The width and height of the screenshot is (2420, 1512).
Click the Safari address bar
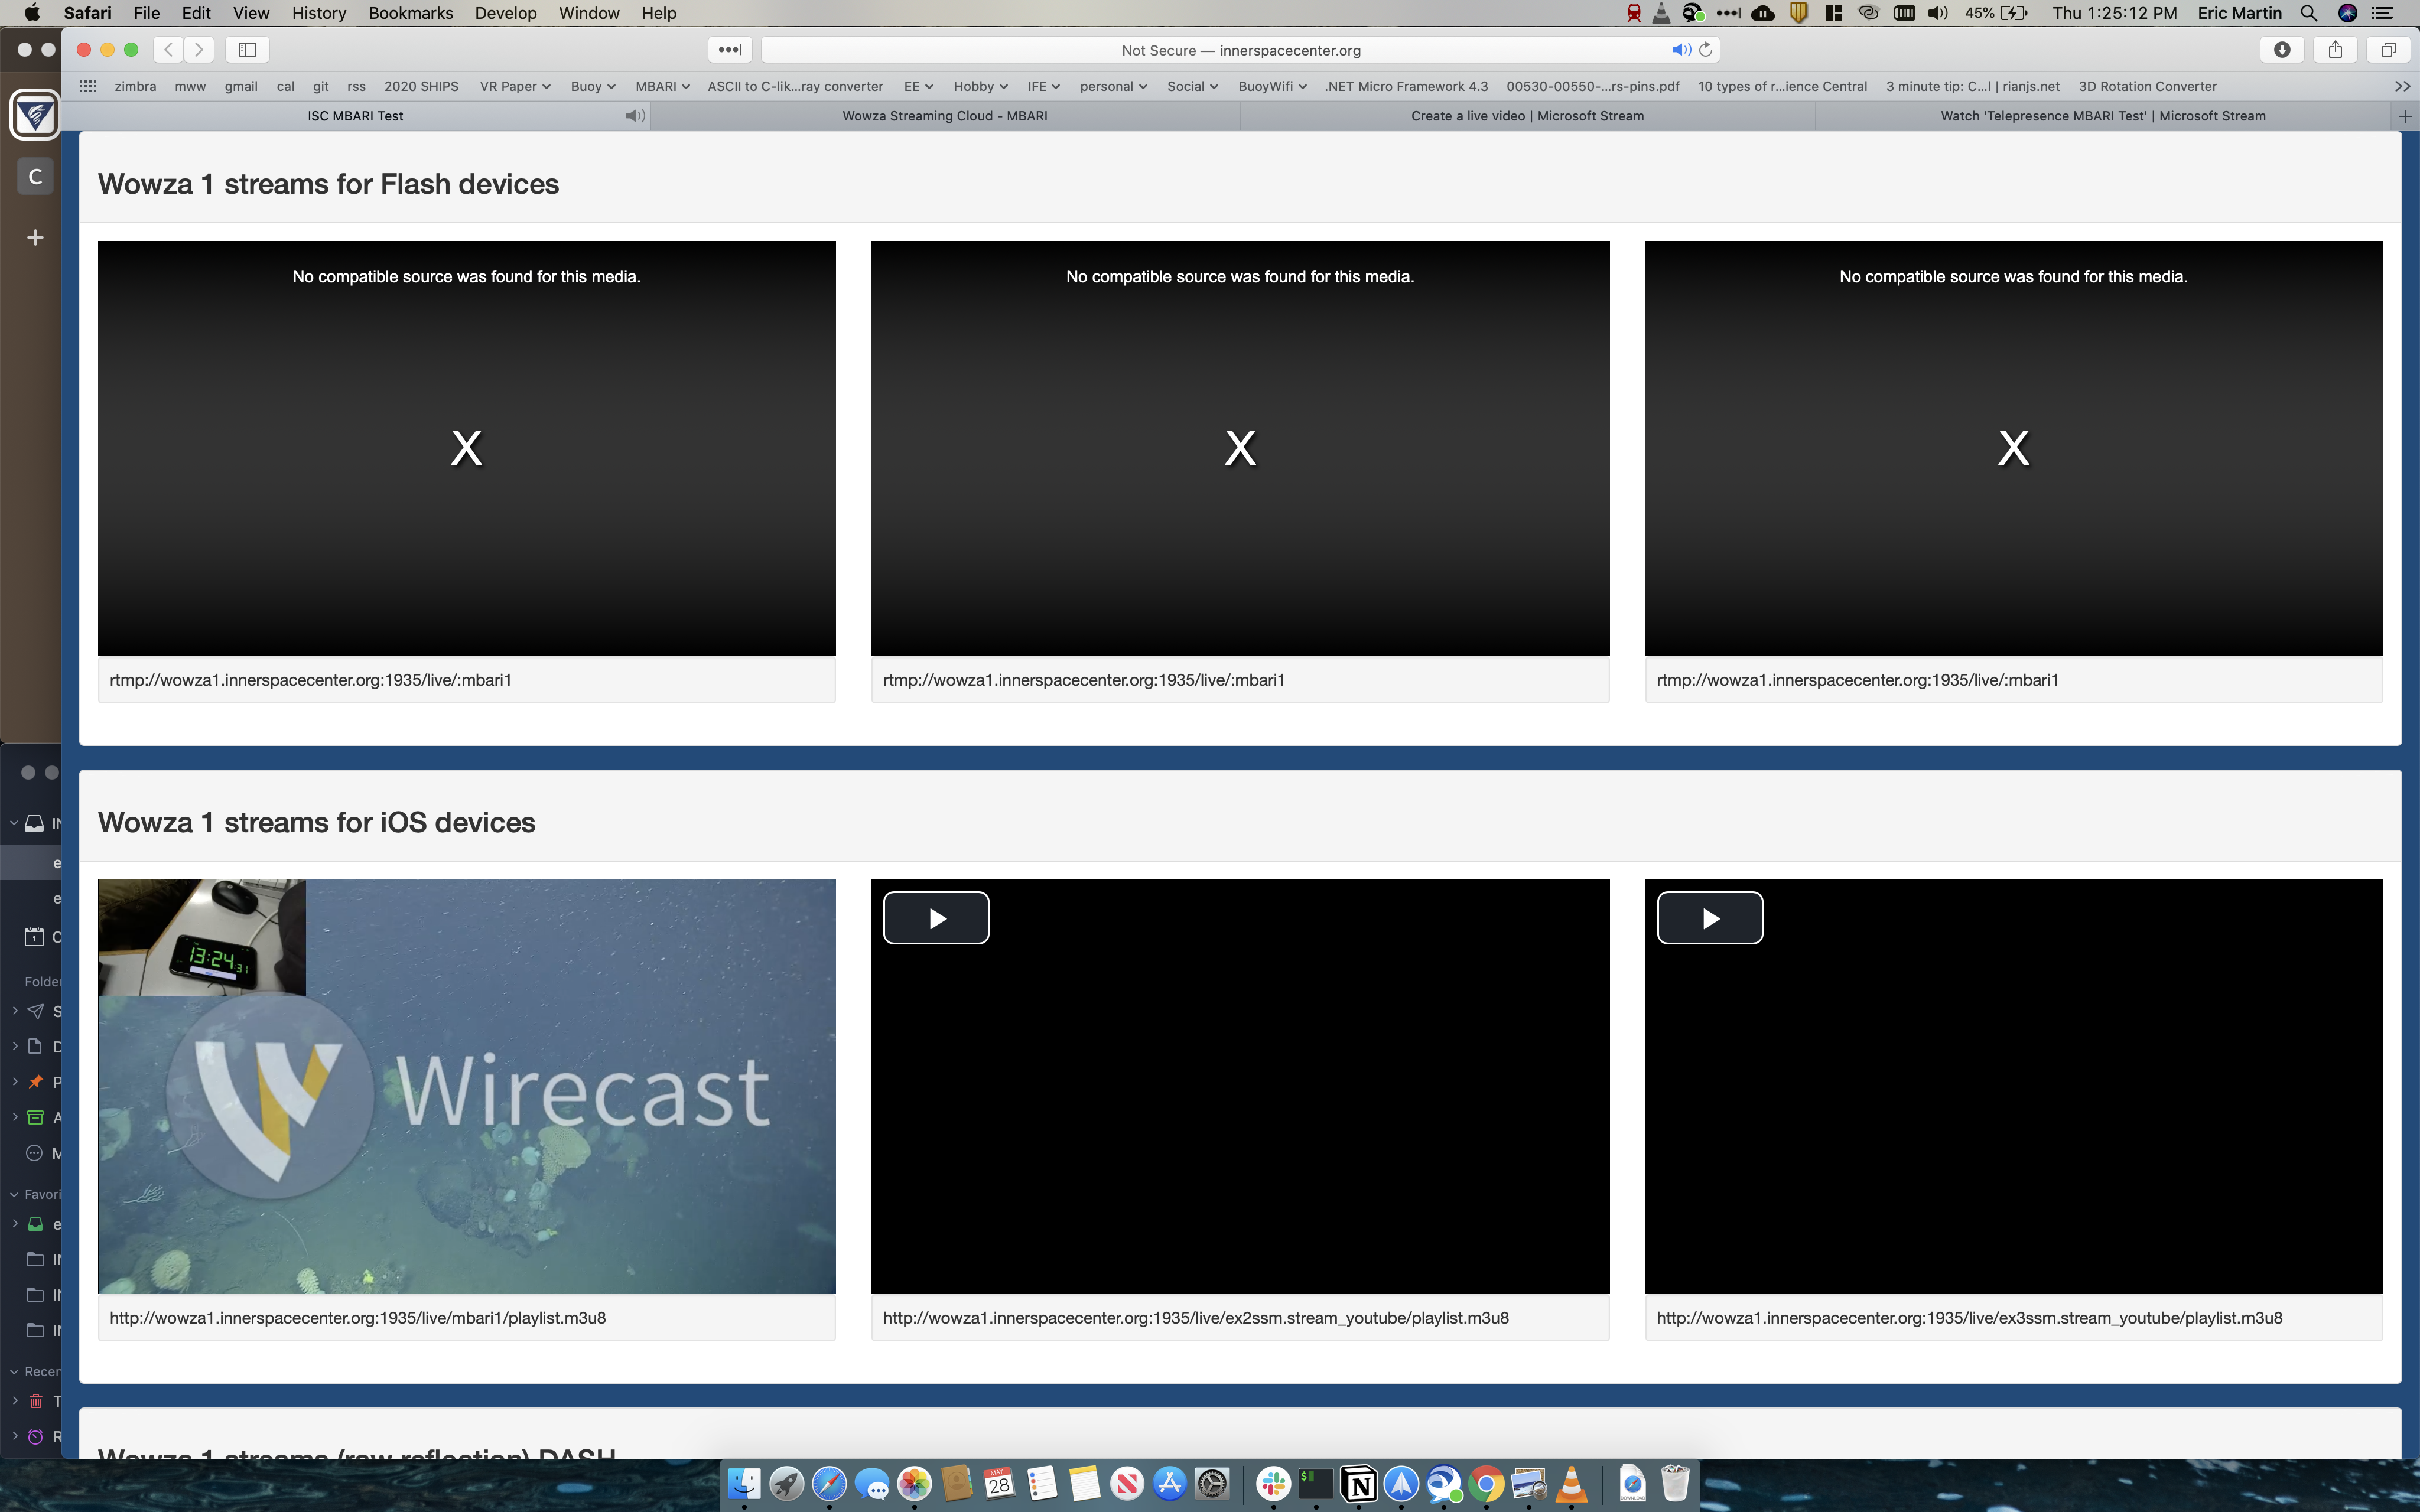coord(1240,50)
